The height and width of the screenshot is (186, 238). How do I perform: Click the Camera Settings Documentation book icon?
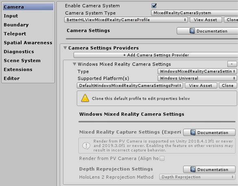tap(192, 31)
